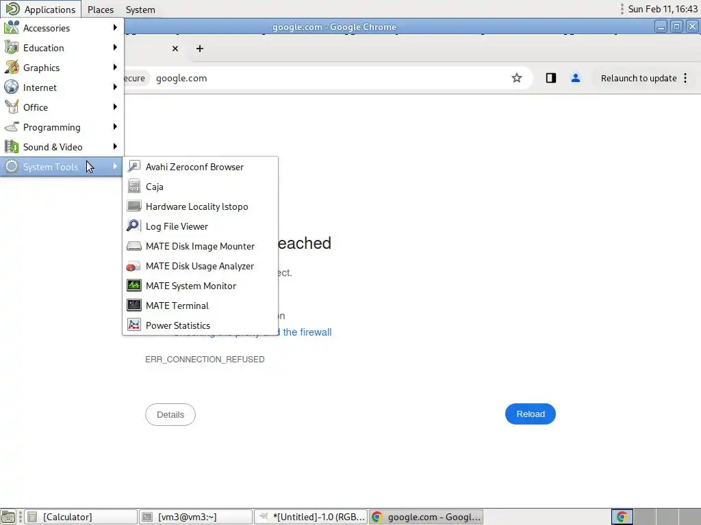Open the Hardware Locality lstopo icon

click(133, 206)
